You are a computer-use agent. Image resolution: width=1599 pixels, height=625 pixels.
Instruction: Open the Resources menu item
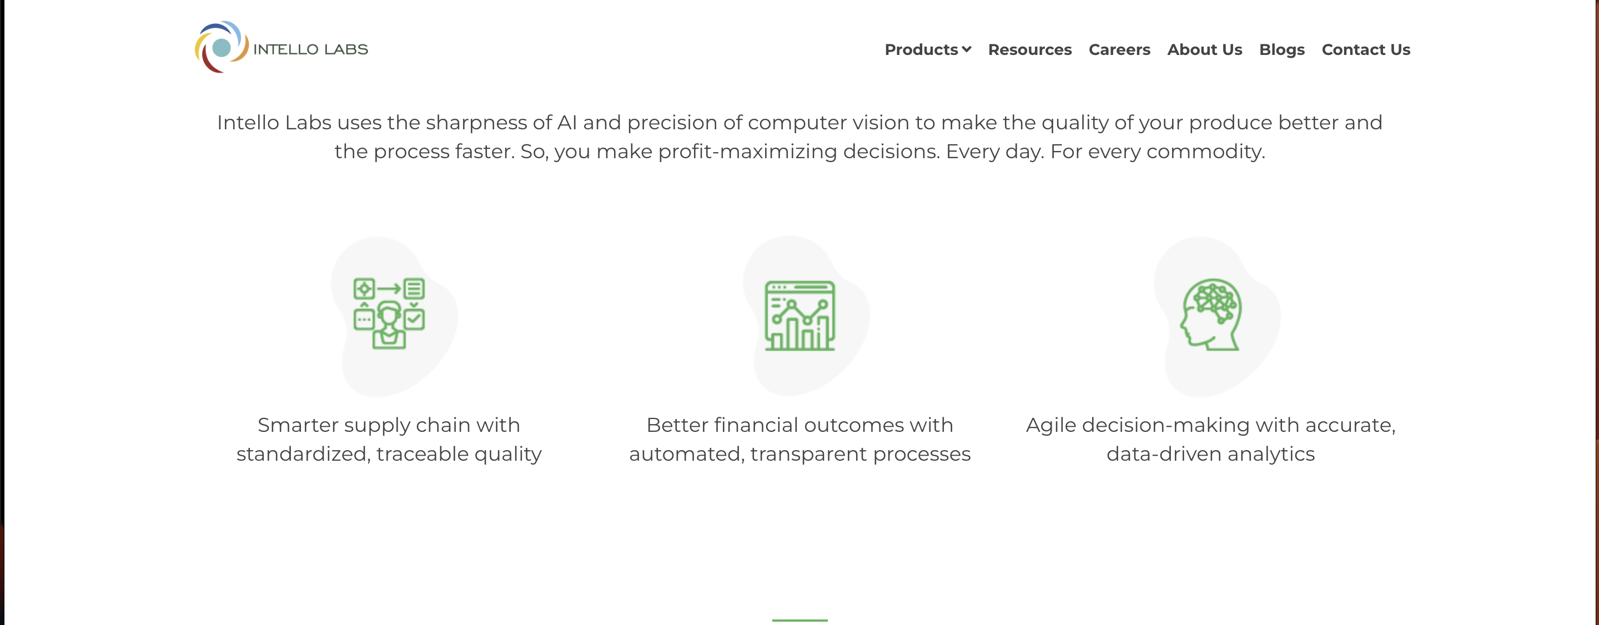(1030, 49)
